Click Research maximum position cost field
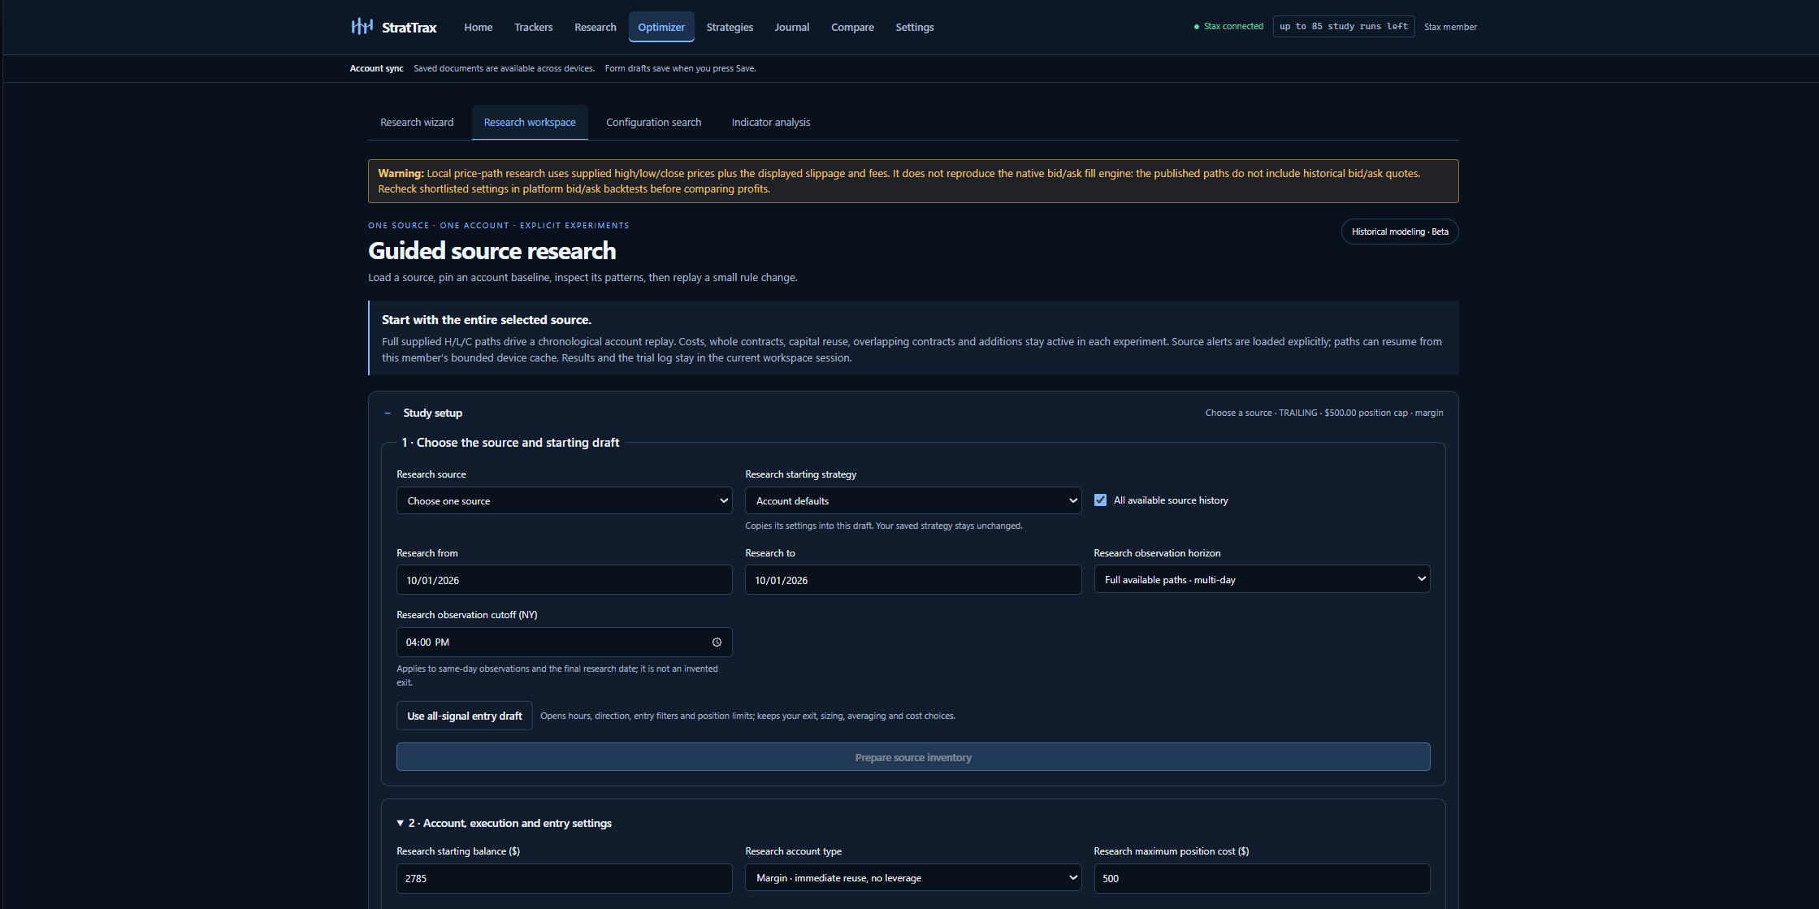The image size is (1819, 909). (x=1262, y=878)
